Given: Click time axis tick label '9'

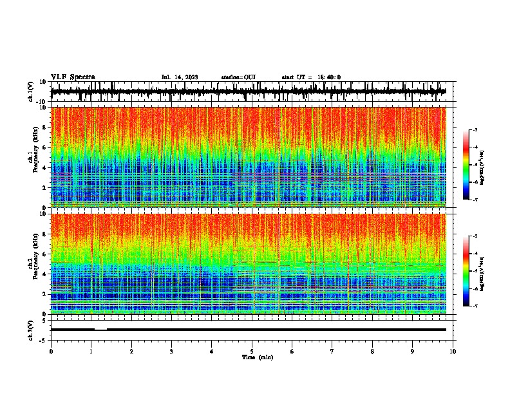Looking at the screenshot, I should [x=412, y=352].
